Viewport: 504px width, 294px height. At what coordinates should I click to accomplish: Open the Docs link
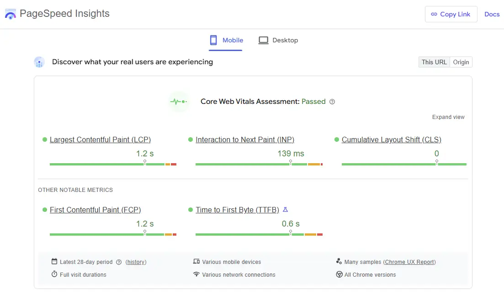[492, 14]
